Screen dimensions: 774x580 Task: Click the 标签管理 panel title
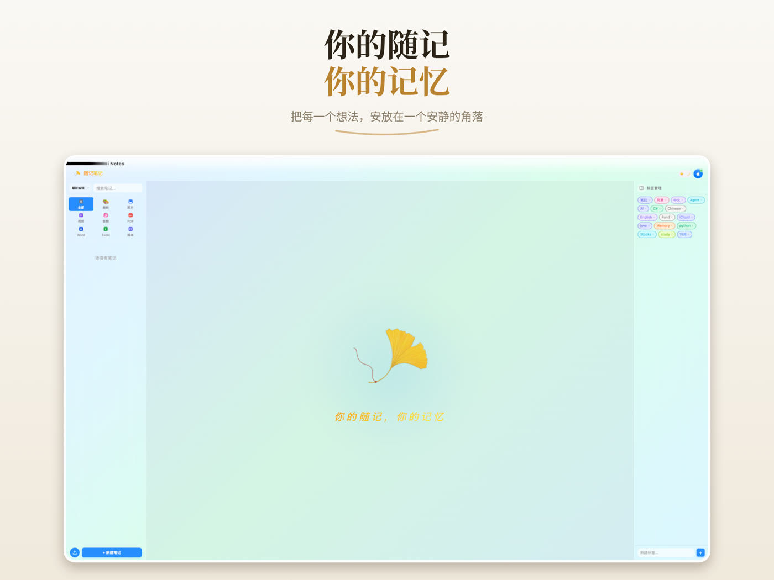654,188
